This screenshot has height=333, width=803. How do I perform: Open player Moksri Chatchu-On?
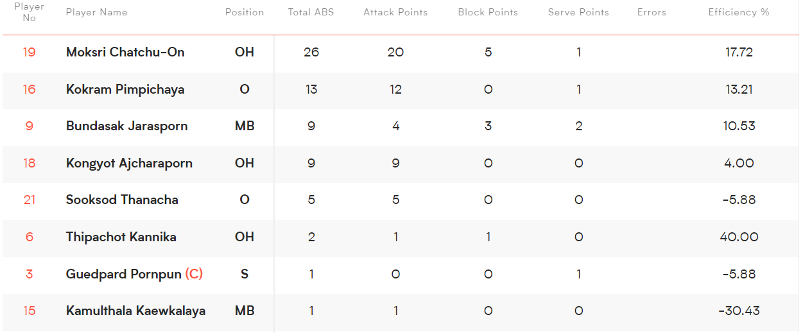125,52
